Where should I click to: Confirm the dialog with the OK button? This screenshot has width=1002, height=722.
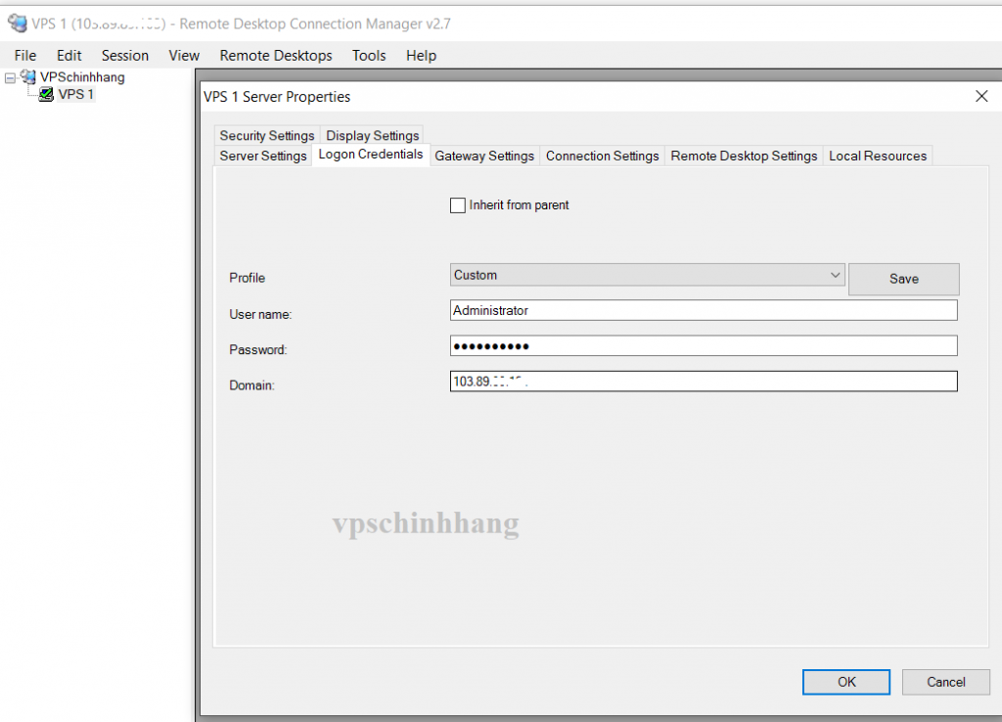point(846,682)
